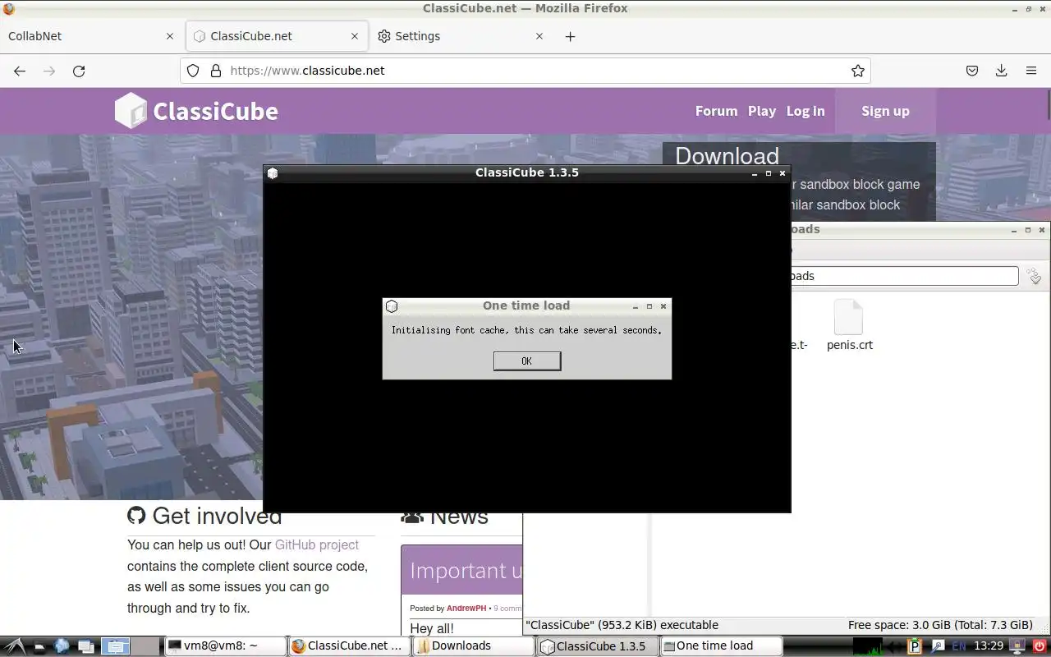The height and width of the screenshot is (657, 1051).
Task: Click OK in the One time load dialog
Action: [x=527, y=361]
